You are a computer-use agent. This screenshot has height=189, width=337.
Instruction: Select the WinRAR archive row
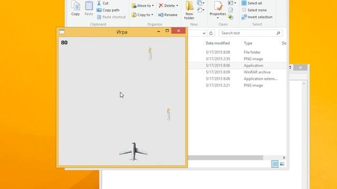257,72
